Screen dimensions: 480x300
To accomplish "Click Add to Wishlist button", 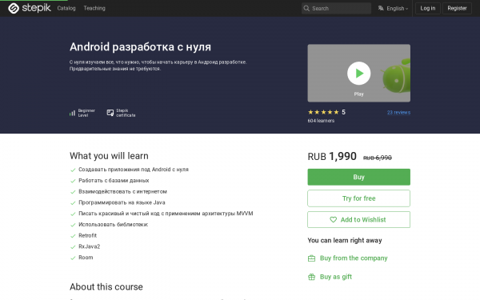I will [358, 219].
